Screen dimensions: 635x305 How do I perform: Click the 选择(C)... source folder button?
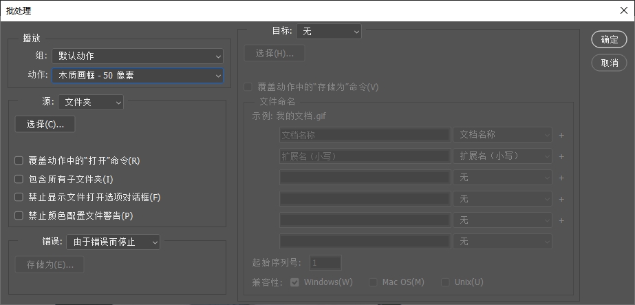click(45, 125)
